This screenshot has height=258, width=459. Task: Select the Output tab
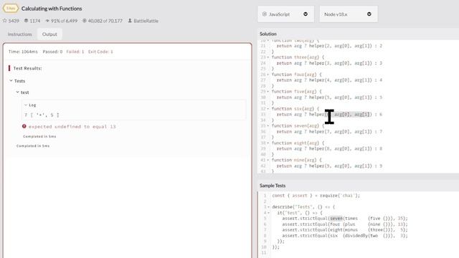click(49, 34)
